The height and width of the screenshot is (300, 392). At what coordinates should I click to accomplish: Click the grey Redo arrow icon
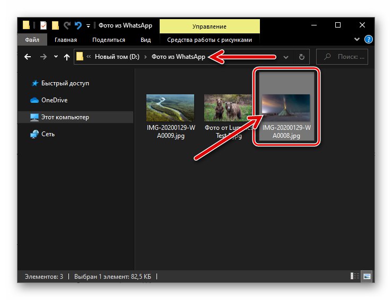(x=67, y=25)
